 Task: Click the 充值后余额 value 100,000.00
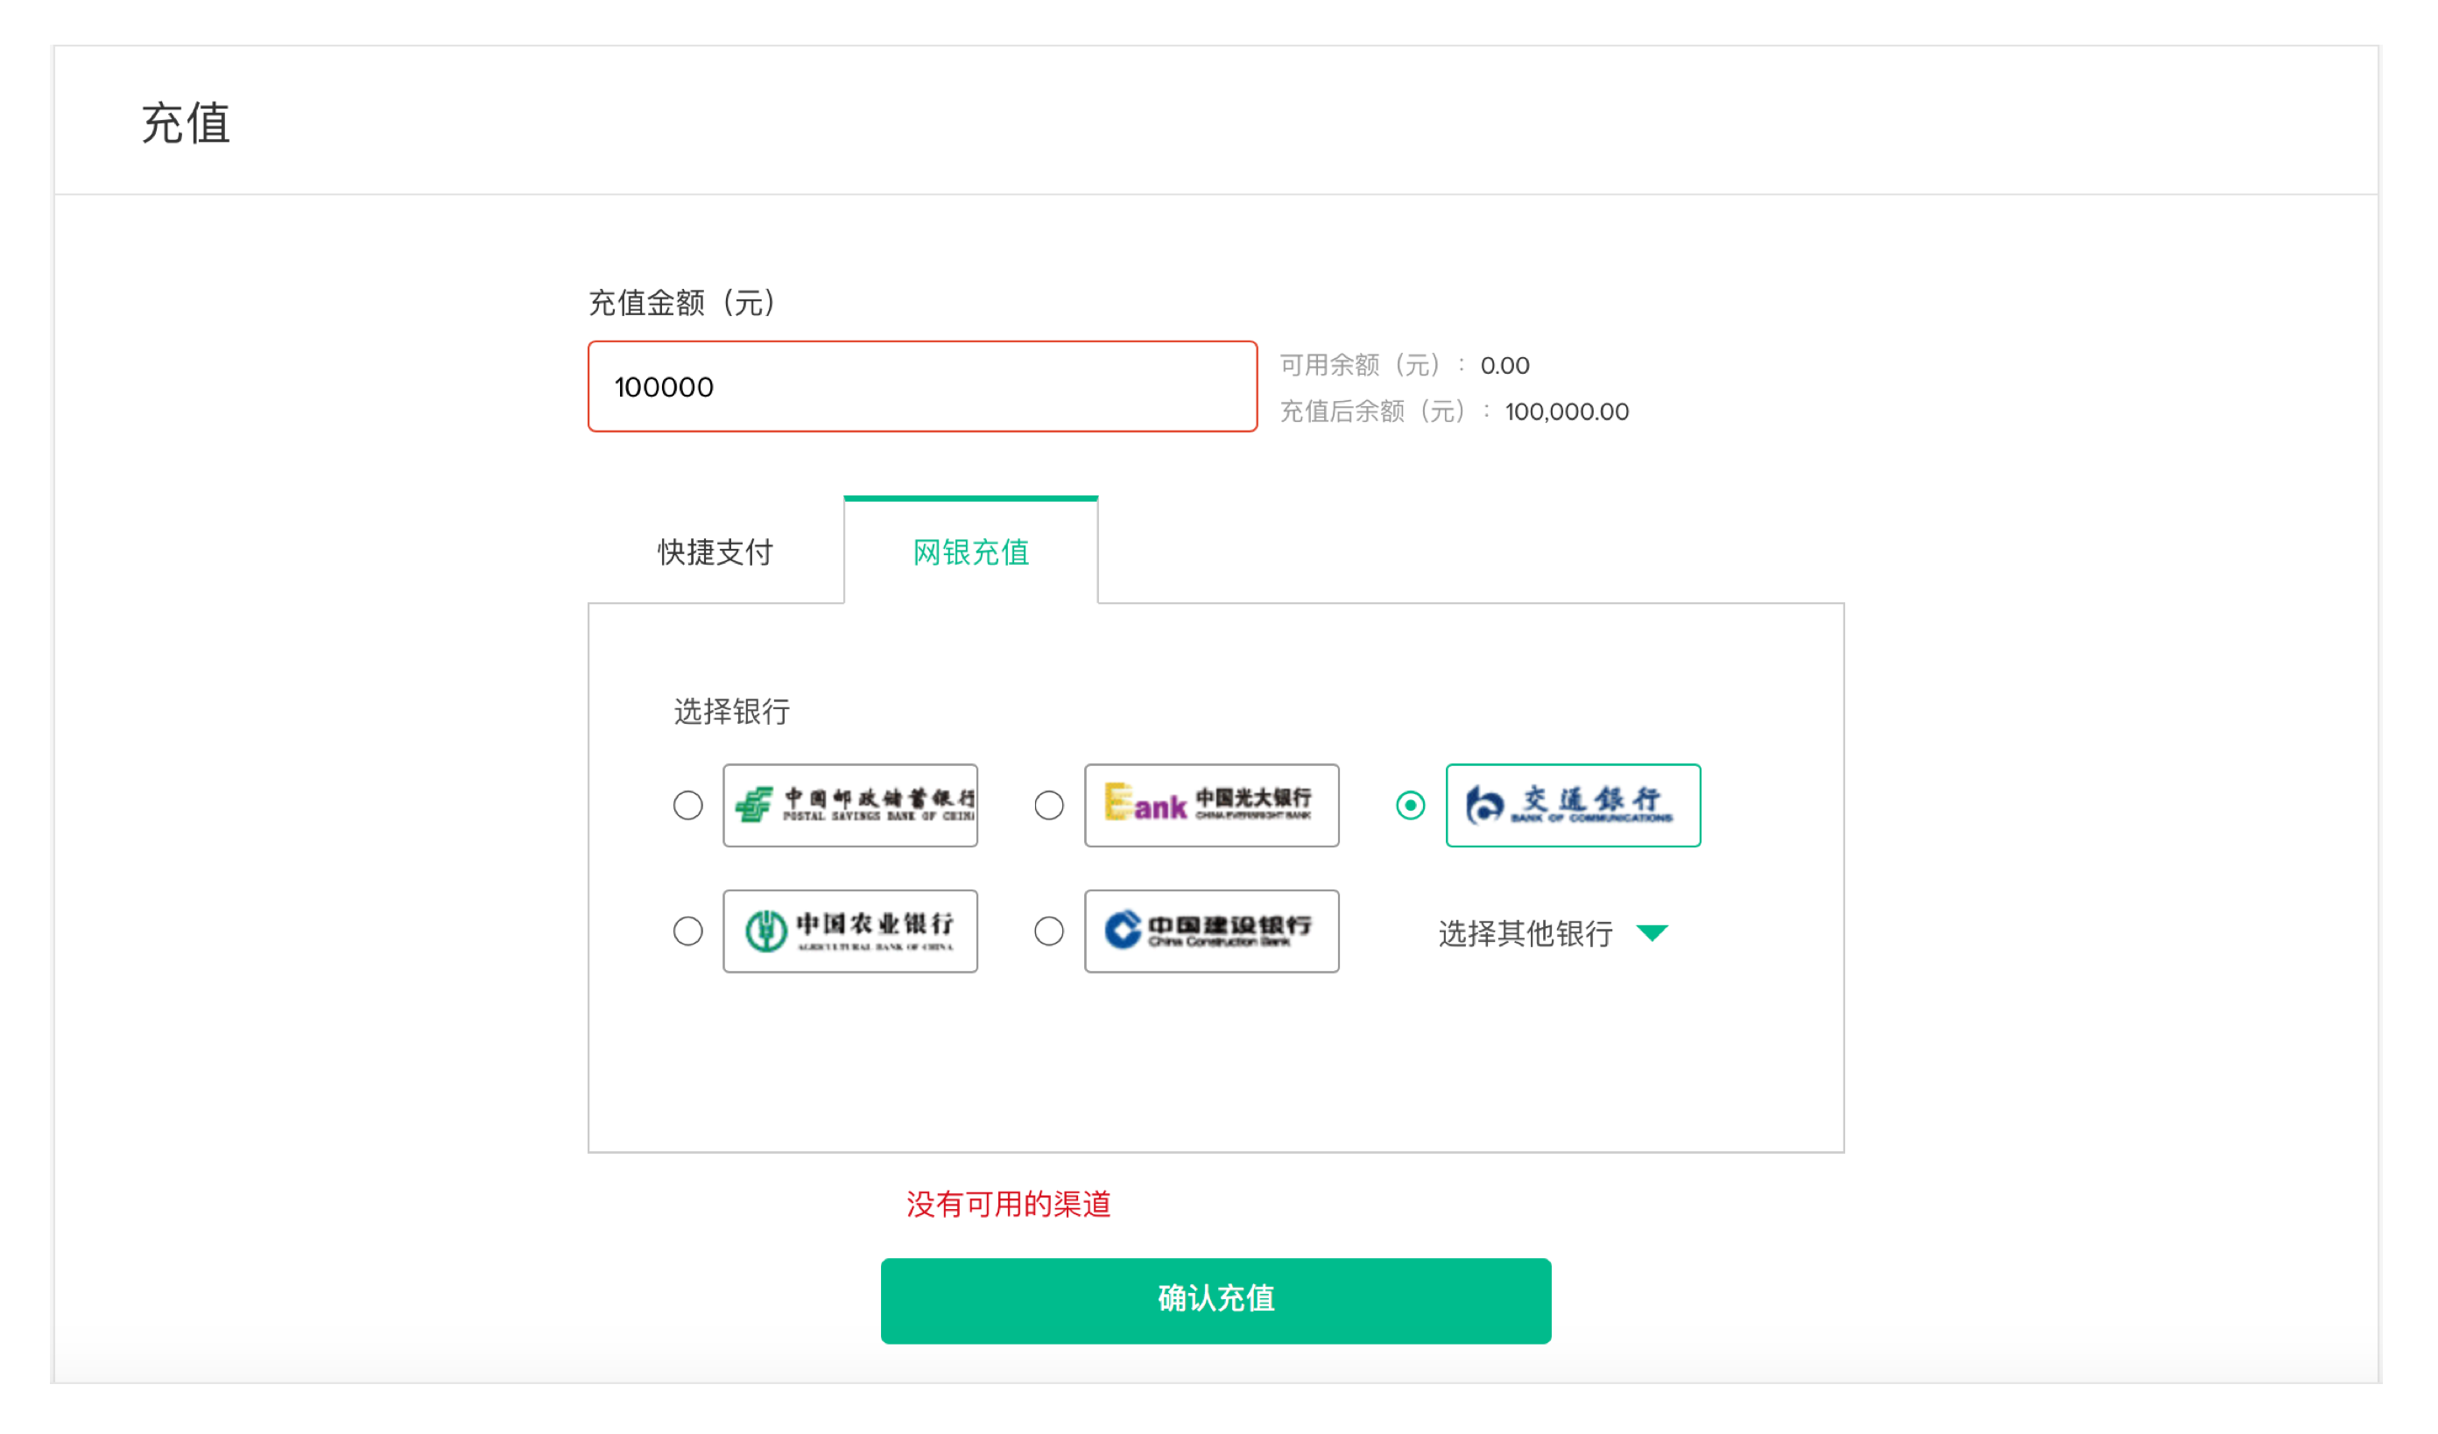pos(1567,412)
